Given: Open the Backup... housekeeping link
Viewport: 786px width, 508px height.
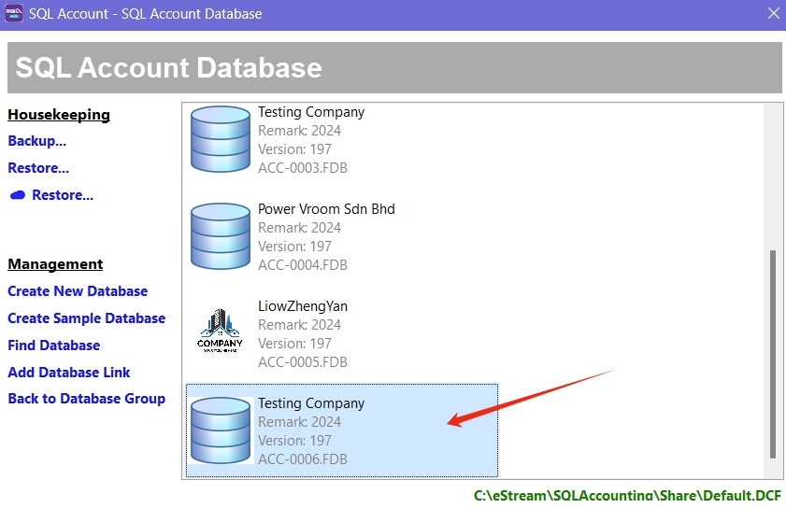Looking at the screenshot, I should point(37,141).
